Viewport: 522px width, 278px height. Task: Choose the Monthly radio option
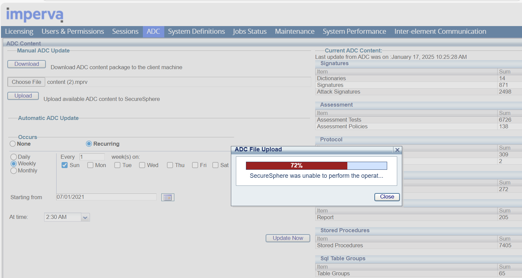point(14,171)
